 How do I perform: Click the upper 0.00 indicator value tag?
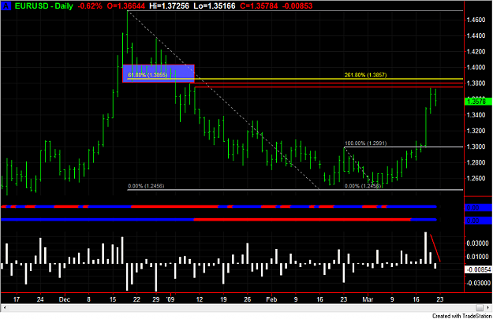pos(478,207)
